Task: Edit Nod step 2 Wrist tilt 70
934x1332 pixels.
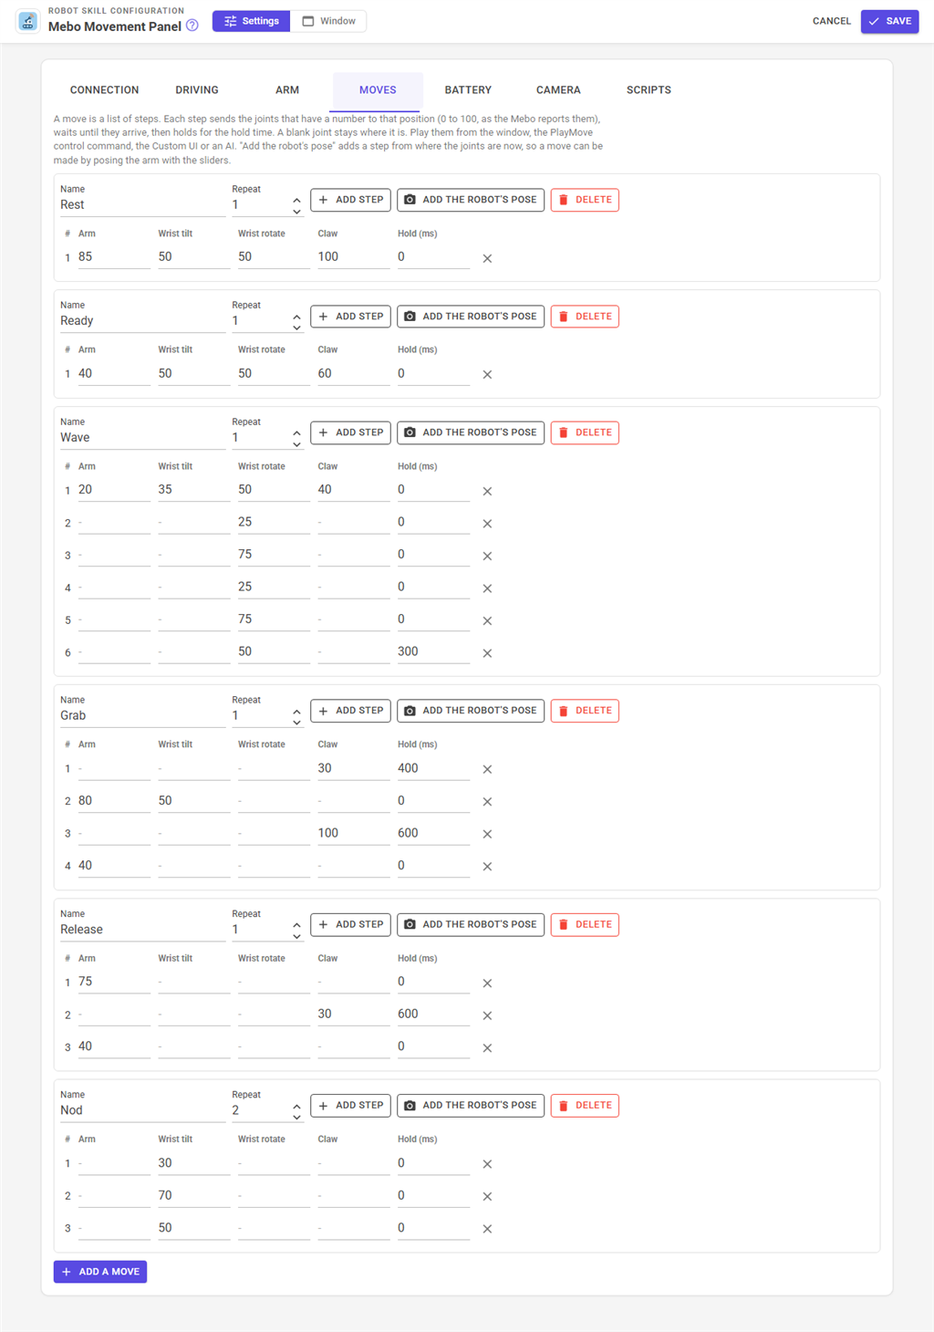Action: [194, 1195]
